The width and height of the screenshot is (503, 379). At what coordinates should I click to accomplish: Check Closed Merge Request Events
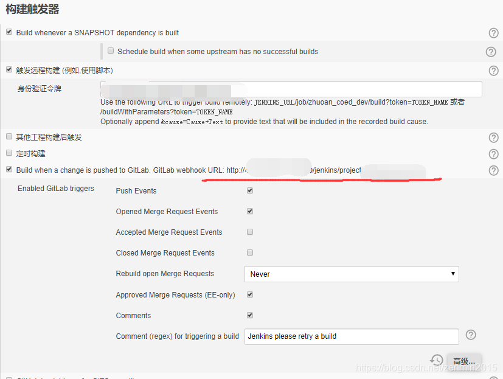tap(250, 252)
